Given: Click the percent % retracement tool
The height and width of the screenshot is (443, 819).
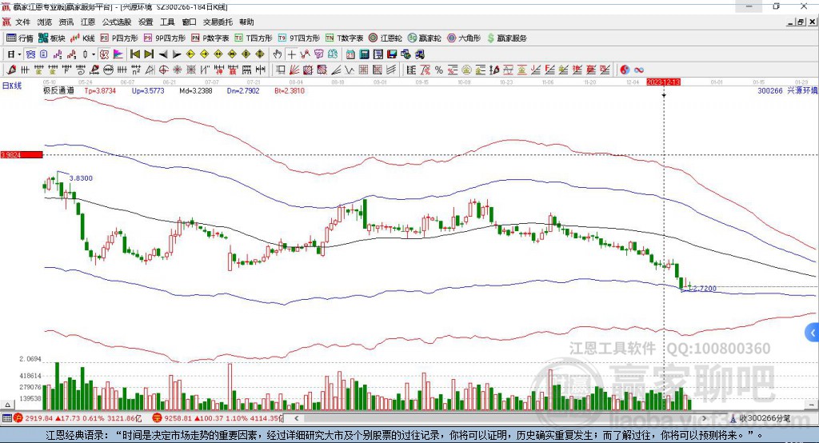Looking at the screenshot, I should [439, 70].
